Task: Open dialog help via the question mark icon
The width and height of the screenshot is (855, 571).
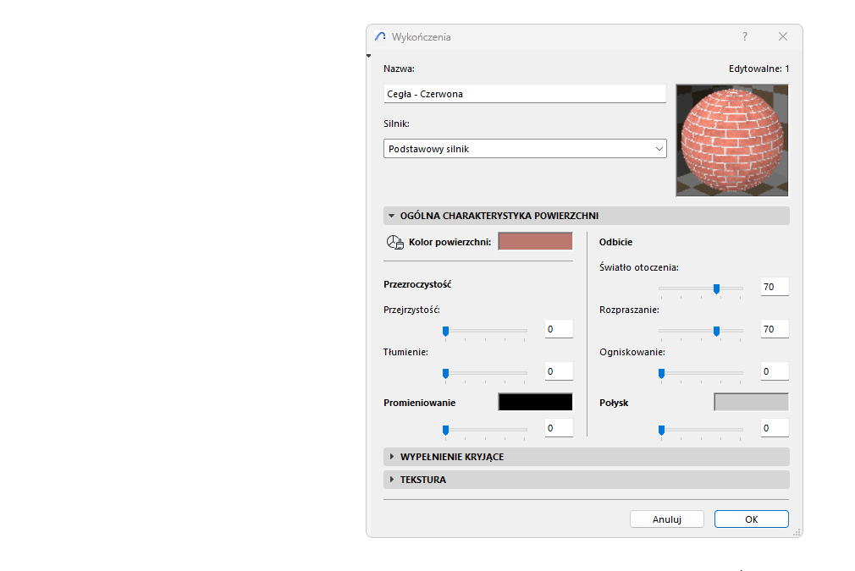Action: point(744,36)
